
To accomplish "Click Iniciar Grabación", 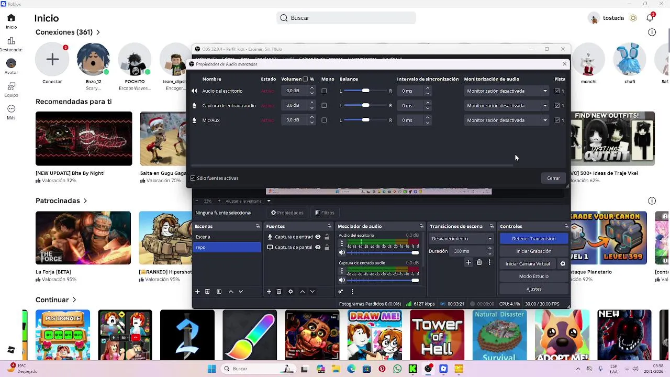I will 533,251.
